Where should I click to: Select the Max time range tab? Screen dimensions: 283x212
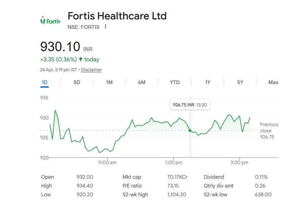(273, 82)
